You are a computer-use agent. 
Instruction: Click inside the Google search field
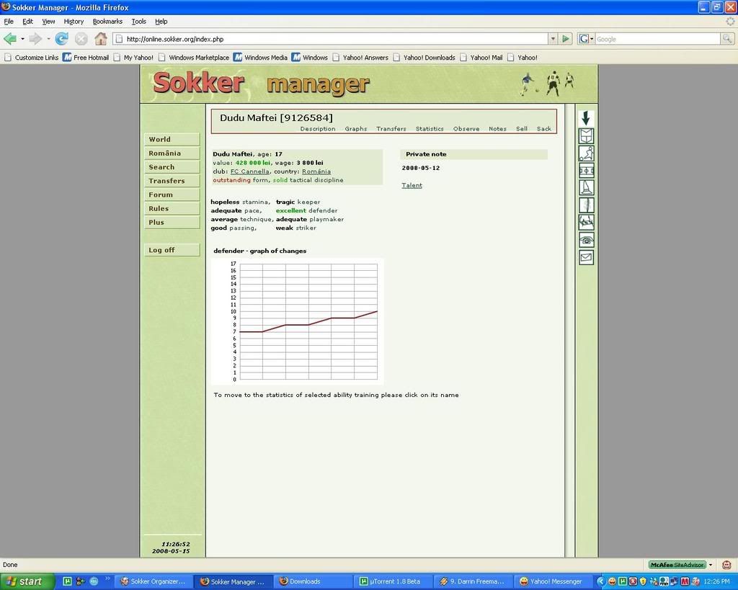click(x=656, y=39)
